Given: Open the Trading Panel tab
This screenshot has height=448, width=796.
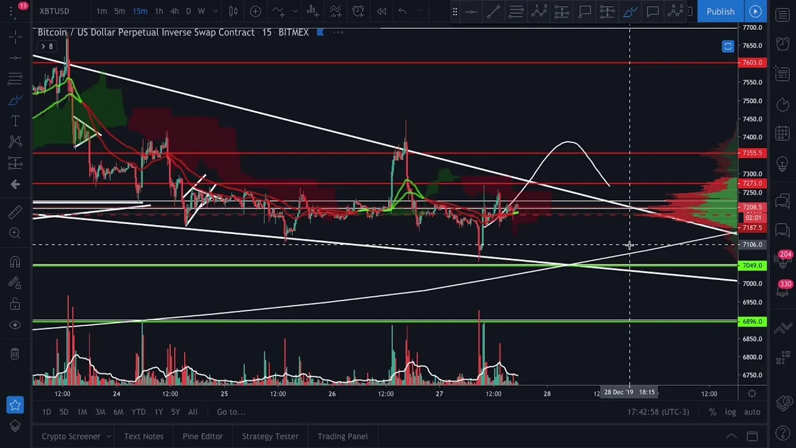Looking at the screenshot, I should [x=343, y=436].
